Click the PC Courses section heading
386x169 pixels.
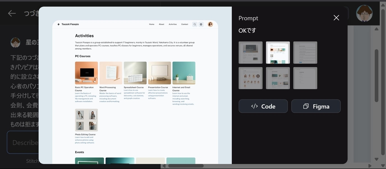pos(83,56)
